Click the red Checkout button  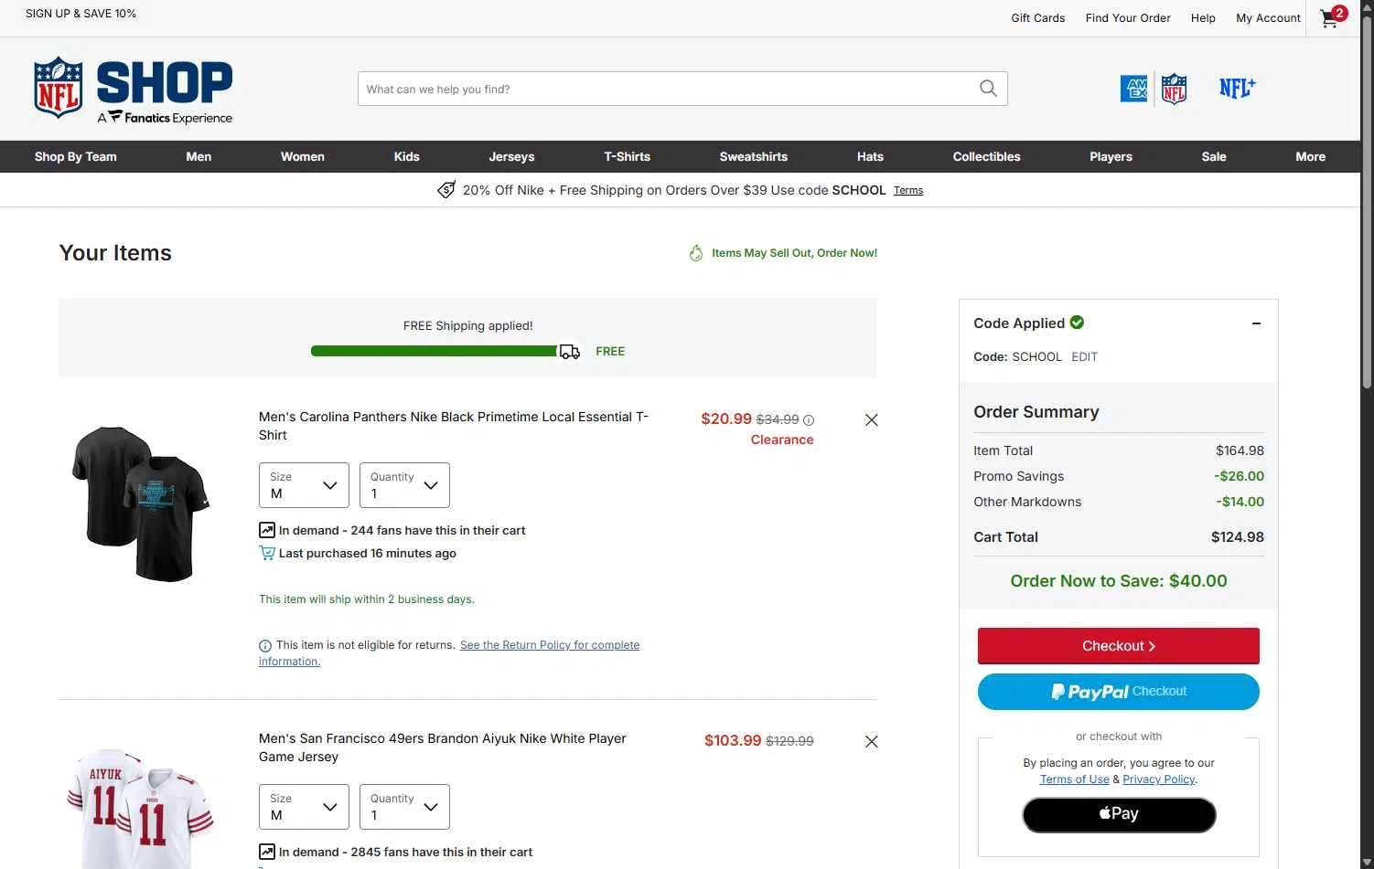tap(1118, 646)
